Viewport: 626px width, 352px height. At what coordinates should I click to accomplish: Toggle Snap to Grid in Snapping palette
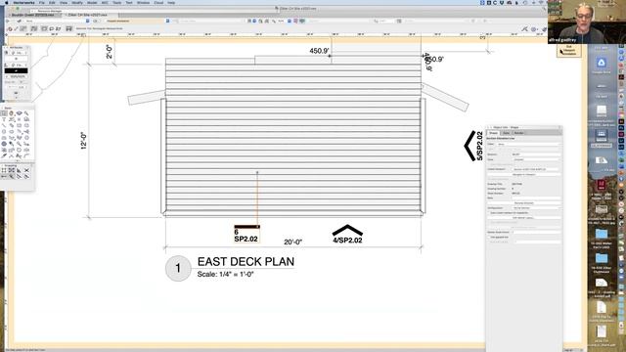pos(4,170)
